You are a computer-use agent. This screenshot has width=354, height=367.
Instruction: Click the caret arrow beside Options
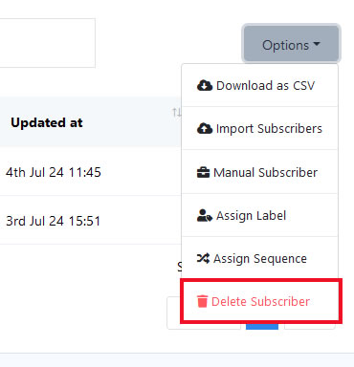317,44
